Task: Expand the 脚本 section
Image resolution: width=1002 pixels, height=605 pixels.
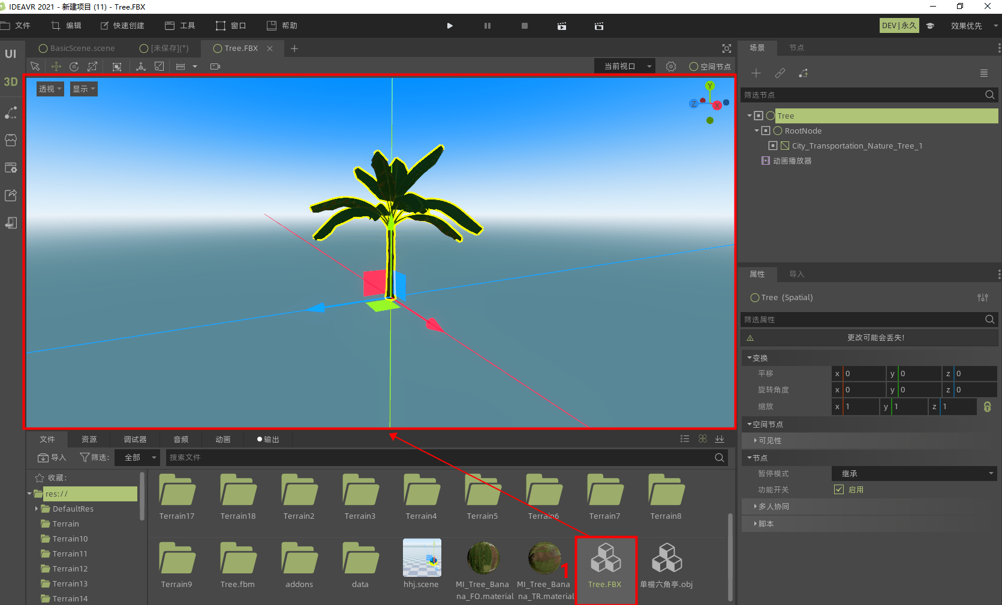Action: (869, 524)
